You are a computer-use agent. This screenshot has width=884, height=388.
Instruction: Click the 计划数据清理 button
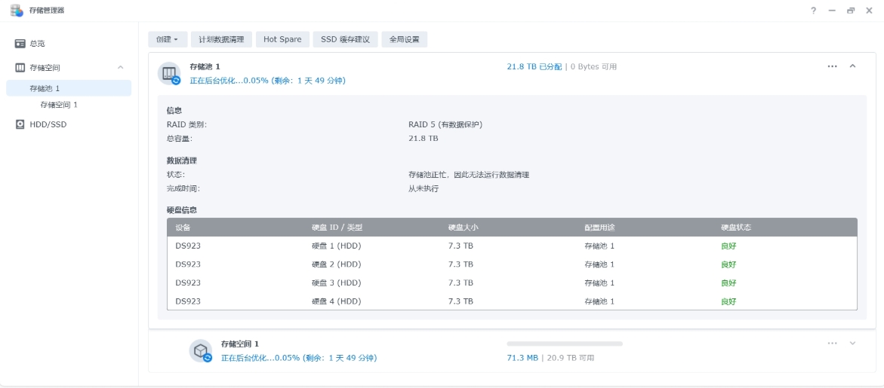pos(221,39)
